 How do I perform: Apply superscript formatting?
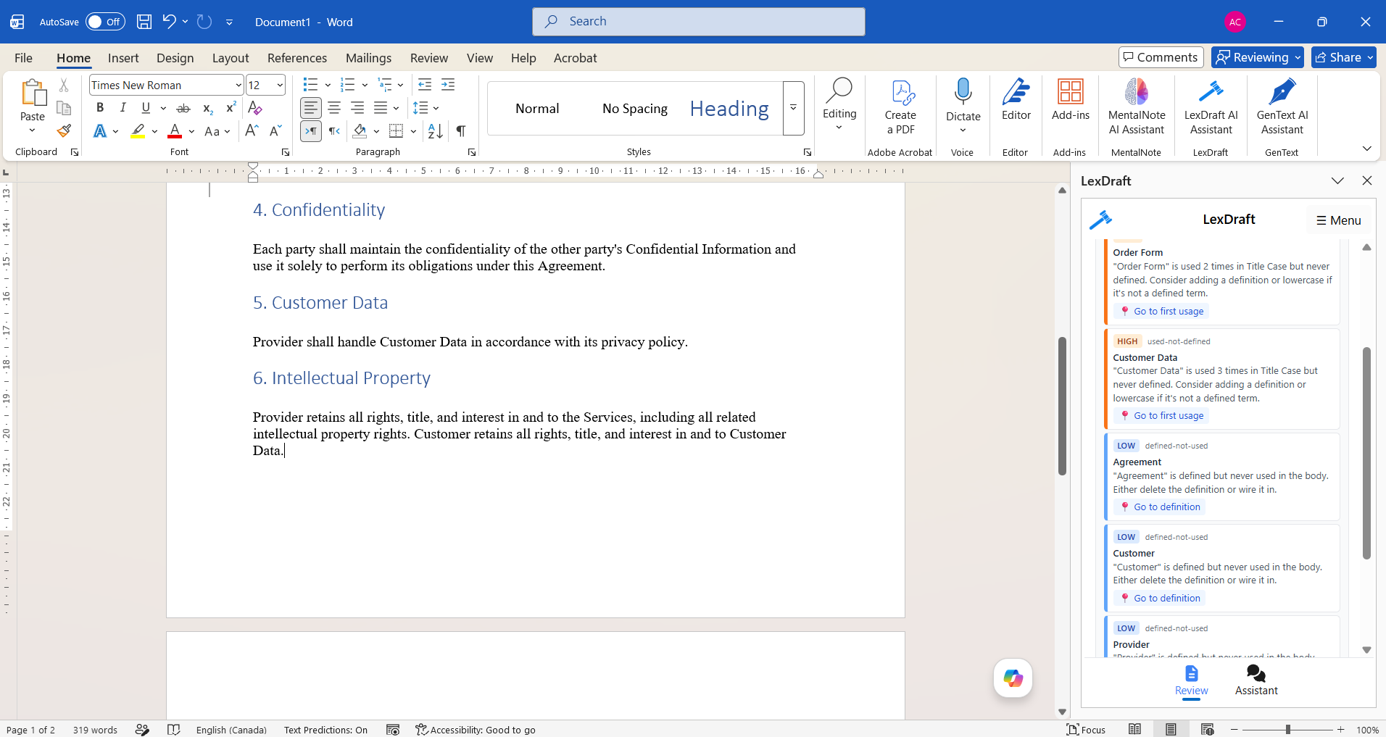click(231, 108)
